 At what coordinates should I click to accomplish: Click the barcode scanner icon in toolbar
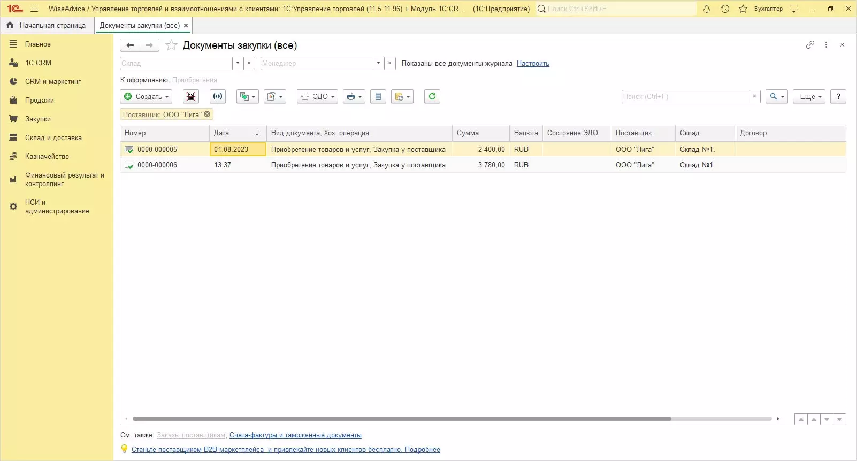191,96
